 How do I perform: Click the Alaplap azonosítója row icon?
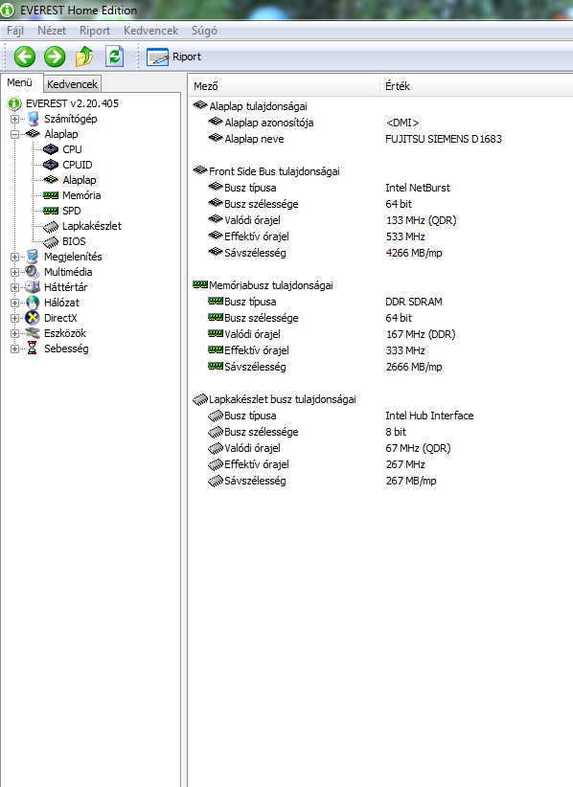point(216,122)
